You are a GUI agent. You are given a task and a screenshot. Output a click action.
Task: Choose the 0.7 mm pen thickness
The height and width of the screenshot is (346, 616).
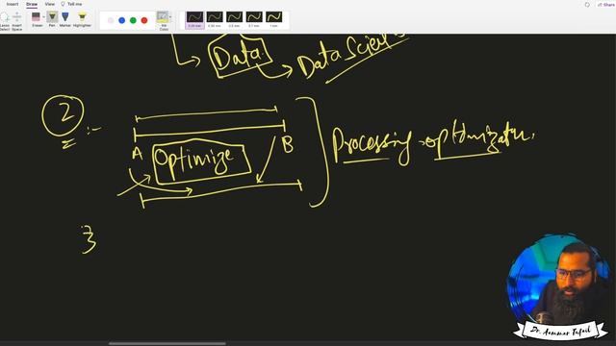[254, 19]
